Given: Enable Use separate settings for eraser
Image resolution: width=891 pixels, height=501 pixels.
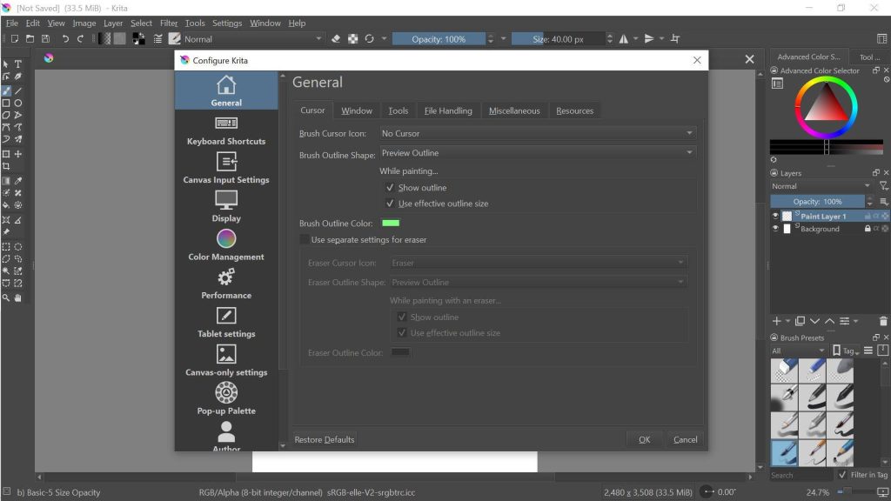Looking at the screenshot, I should [305, 239].
